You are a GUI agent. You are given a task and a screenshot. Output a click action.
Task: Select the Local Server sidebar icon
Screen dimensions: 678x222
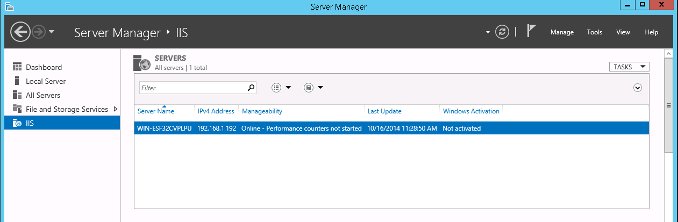pyautogui.click(x=17, y=81)
